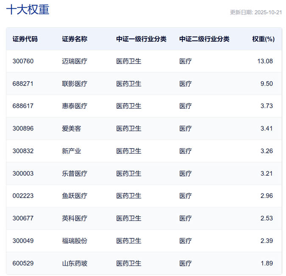
Task: Select stock name 新产业
Action: (72, 151)
